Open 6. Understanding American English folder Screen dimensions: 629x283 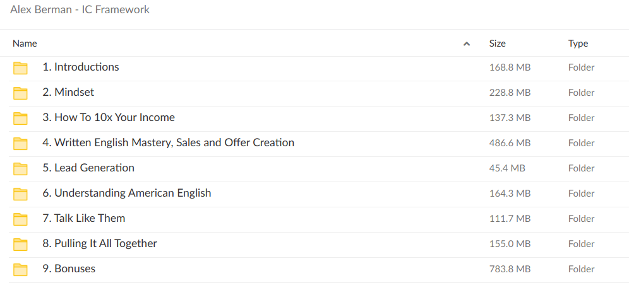pyautogui.click(x=127, y=193)
